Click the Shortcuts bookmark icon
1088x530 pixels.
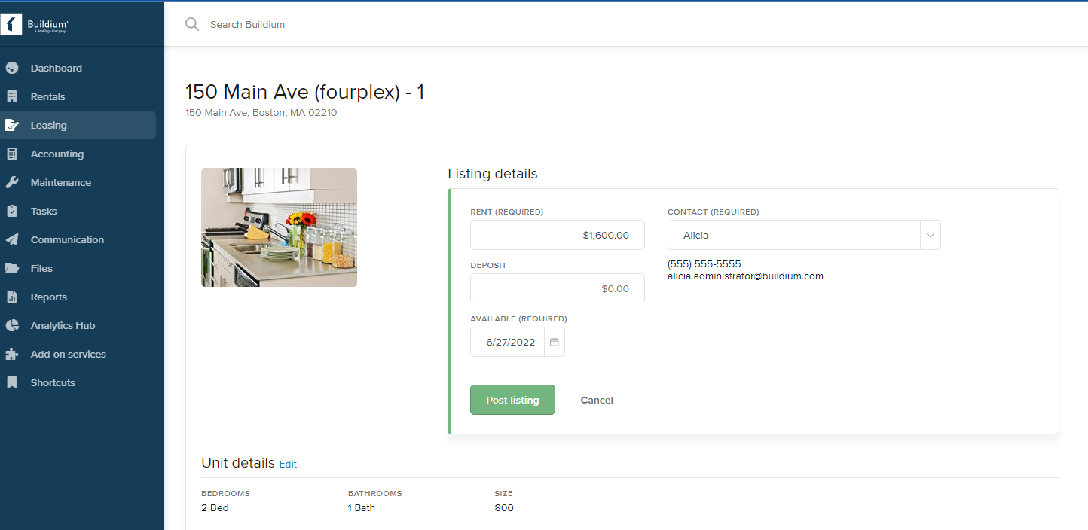click(x=12, y=382)
